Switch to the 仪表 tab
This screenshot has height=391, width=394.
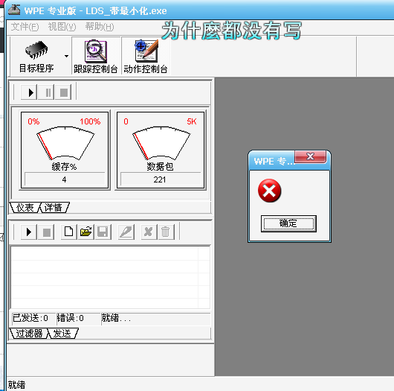(x=25, y=208)
